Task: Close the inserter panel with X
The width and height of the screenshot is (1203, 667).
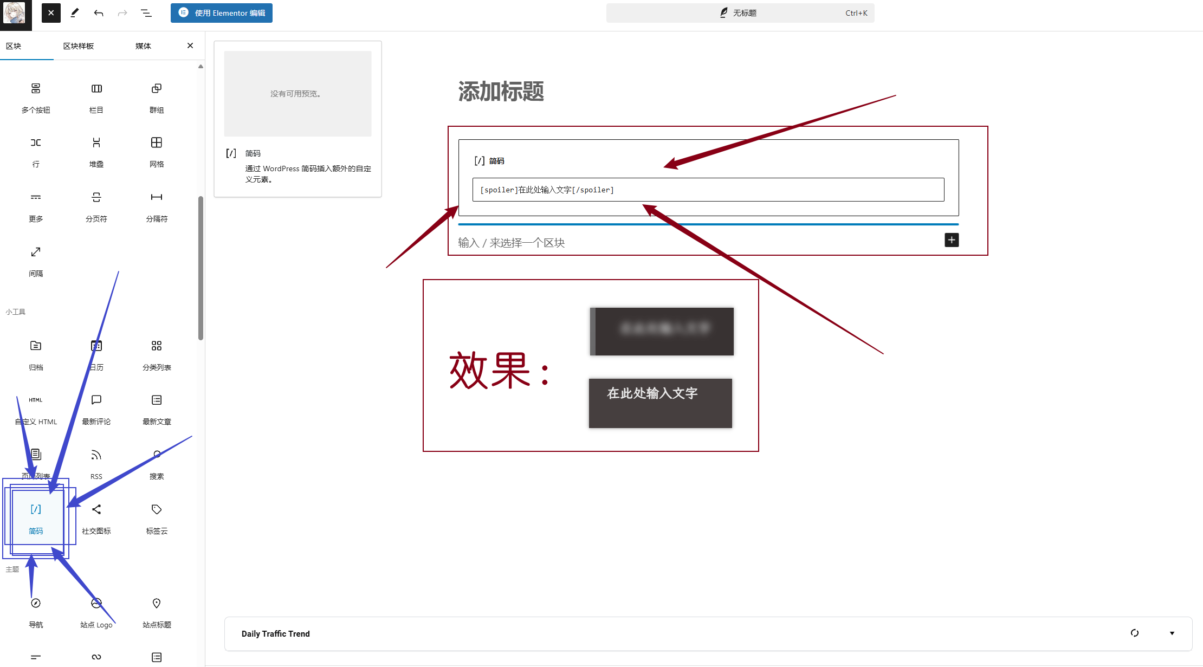Action: pos(190,46)
